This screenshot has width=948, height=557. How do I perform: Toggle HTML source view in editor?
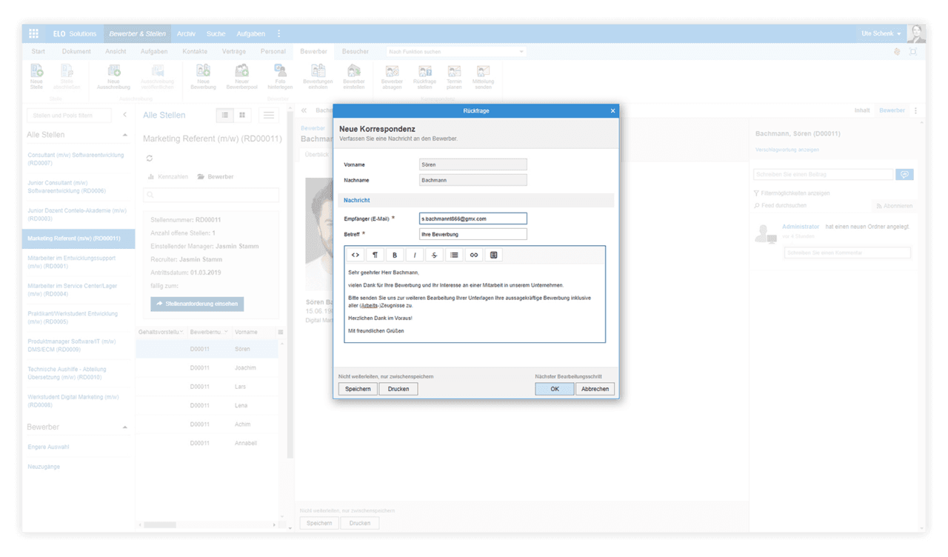[355, 255]
